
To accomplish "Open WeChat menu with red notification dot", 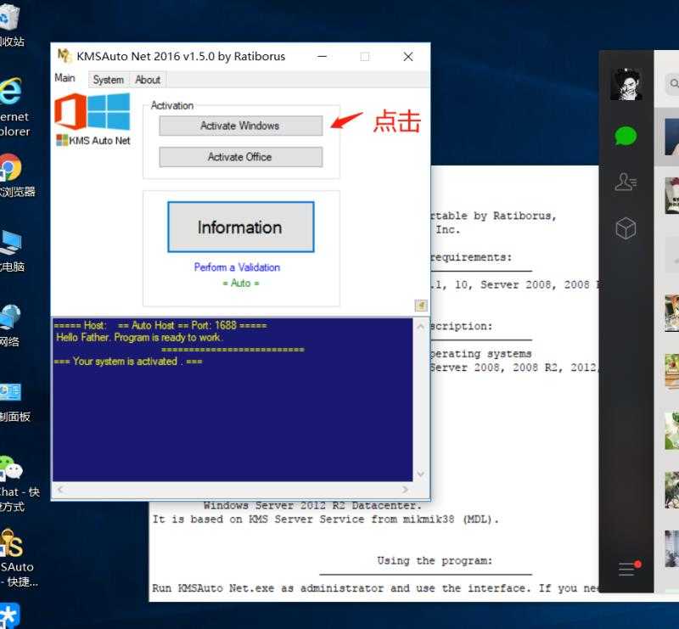I will point(629,568).
